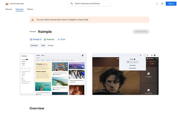Image resolution: width=177 pixels, height=113 pixels.
Task: Open the first screenshot showing card collection
Action: 53,74
